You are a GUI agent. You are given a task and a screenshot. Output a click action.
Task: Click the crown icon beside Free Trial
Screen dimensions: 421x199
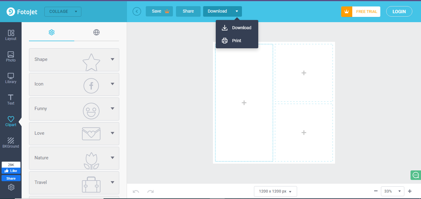(347, 12)
